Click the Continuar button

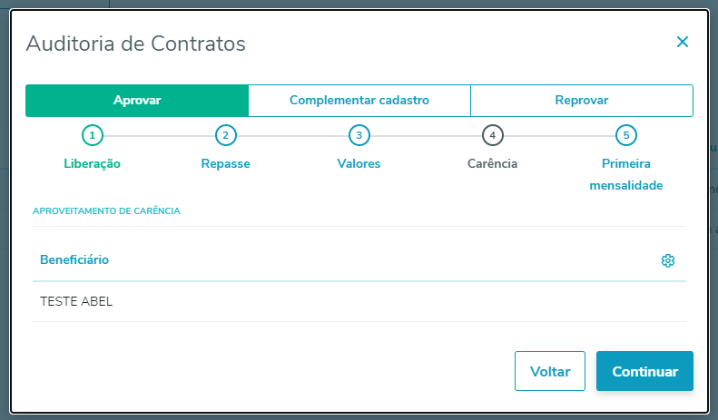(644, 372)
